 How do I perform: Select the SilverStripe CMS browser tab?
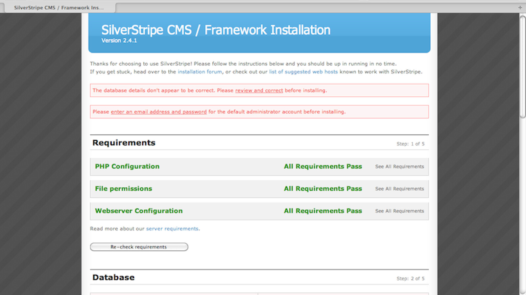pyautogui.click(x=59, y=8)
